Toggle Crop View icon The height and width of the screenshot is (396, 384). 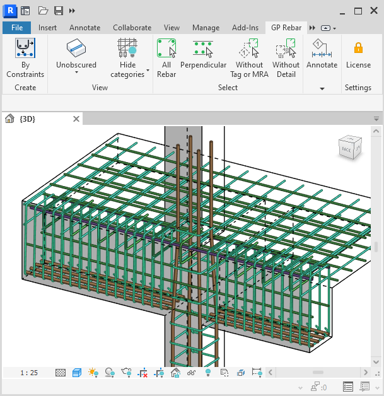(x=143, y=373)
